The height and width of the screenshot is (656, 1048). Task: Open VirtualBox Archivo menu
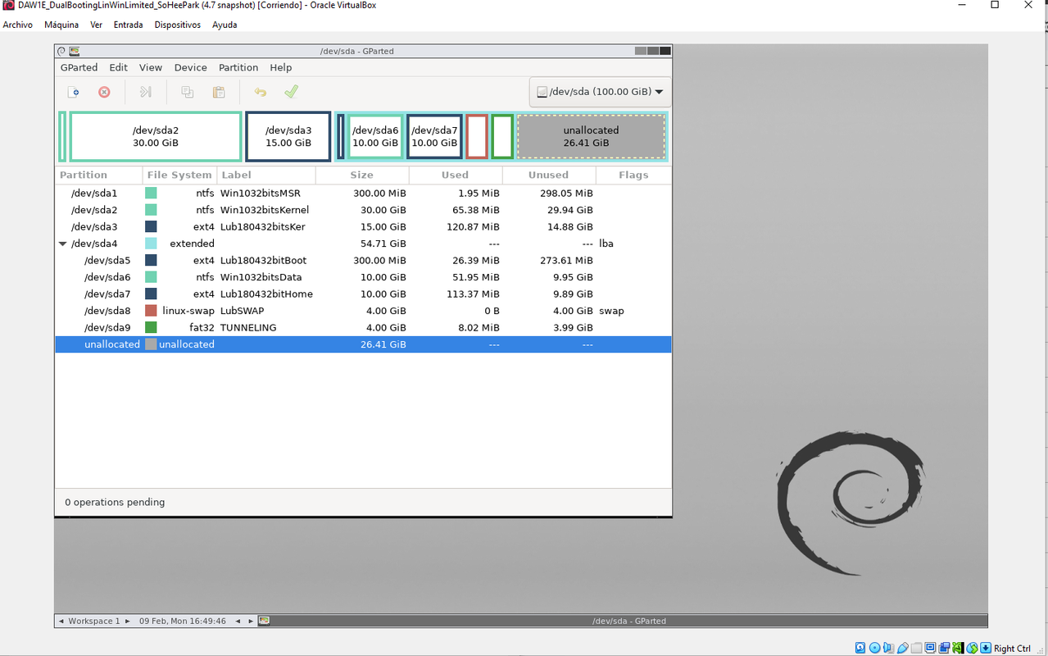17,25
